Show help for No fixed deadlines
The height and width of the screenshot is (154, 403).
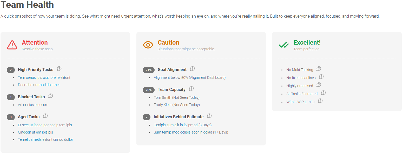(x=321, y=77)
